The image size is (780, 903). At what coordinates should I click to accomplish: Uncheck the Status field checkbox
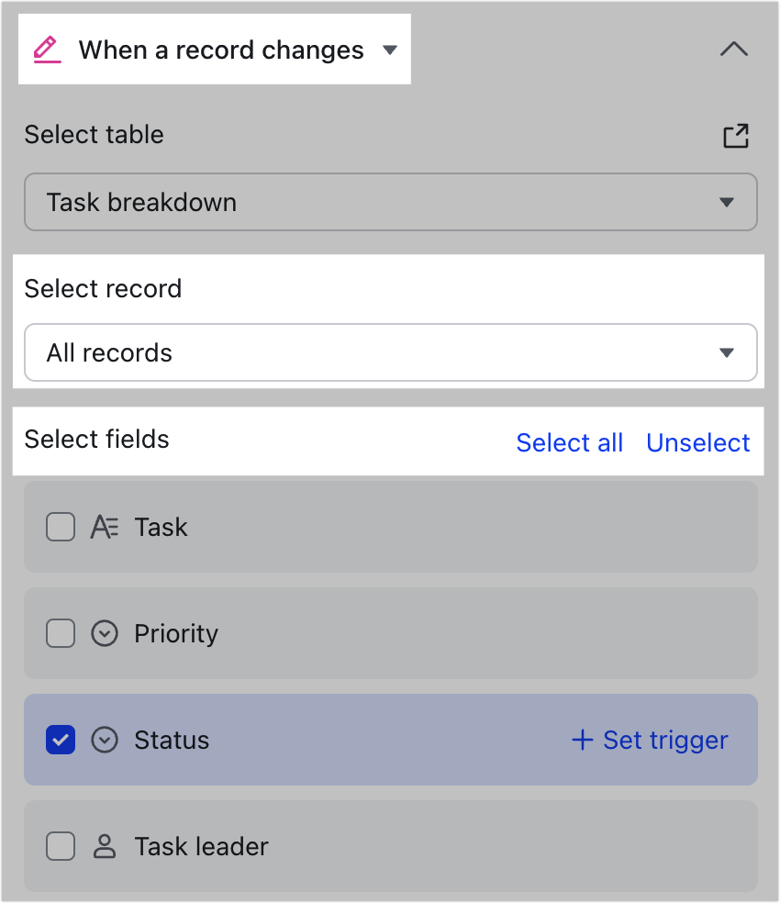61,740
